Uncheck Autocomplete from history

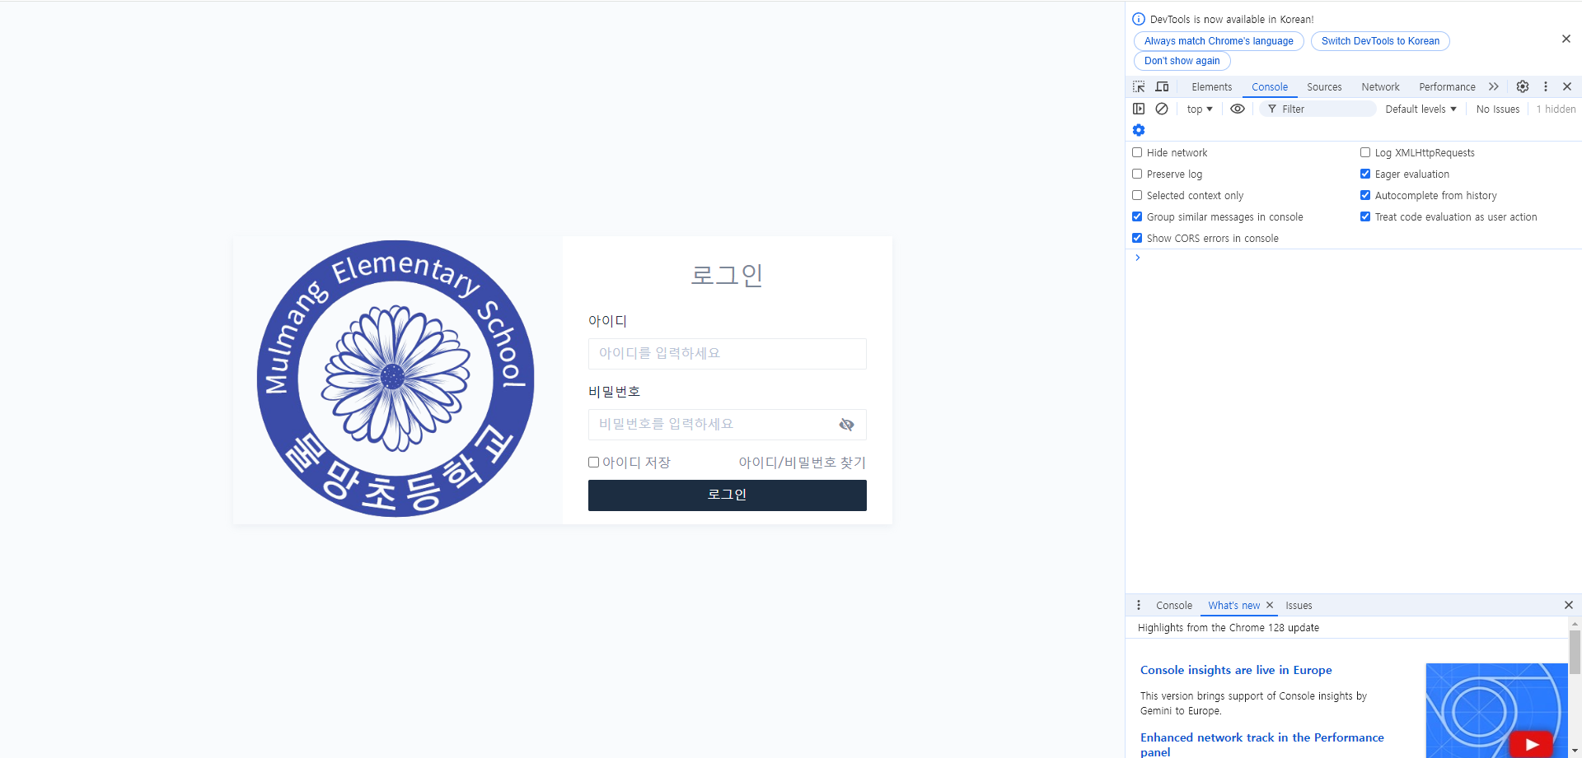(1365, 195)
